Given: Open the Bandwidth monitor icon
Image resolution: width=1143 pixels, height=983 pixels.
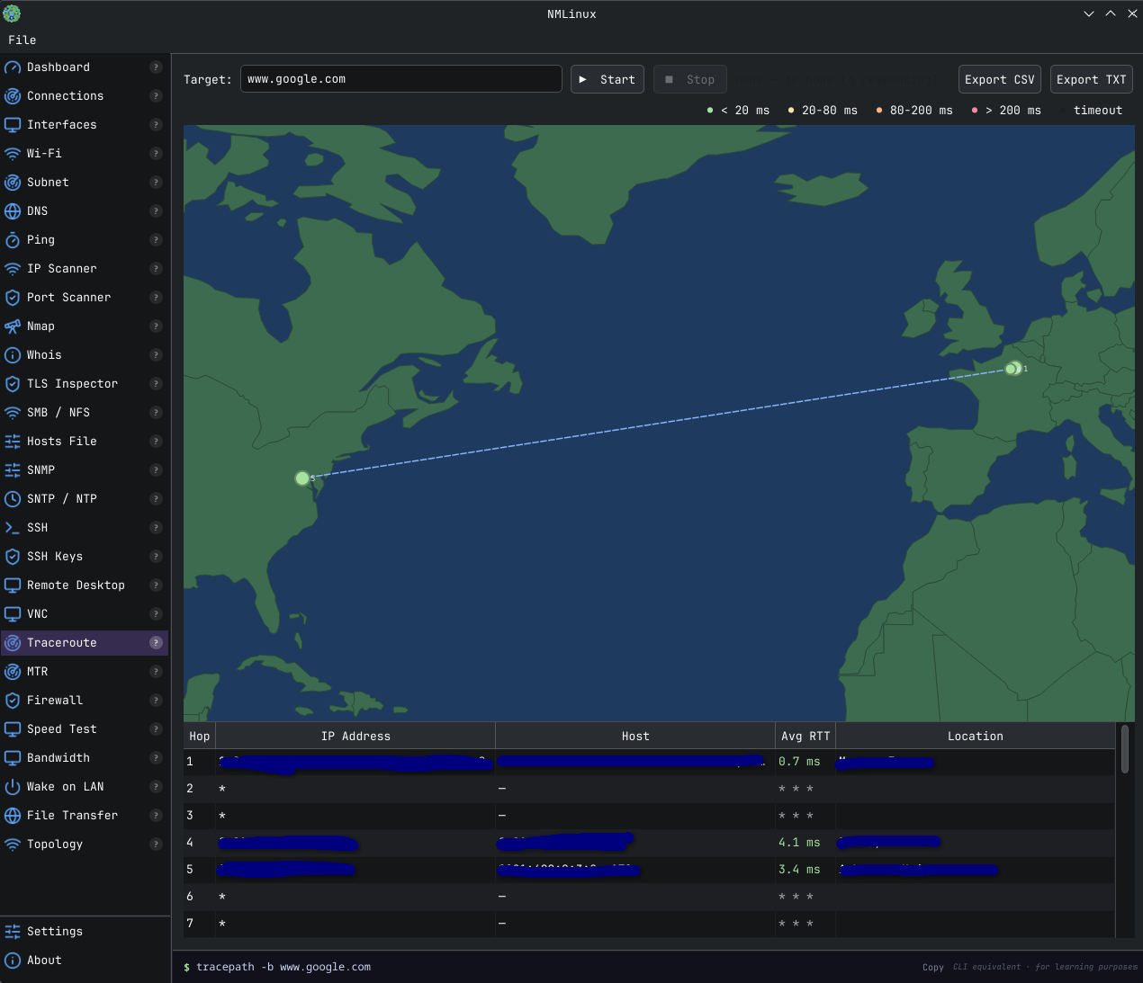Looking at the screenshot, I should coord(13,758).
